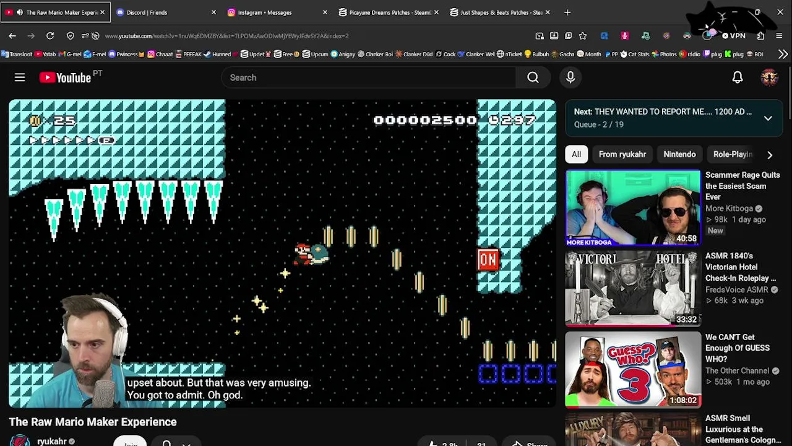Open the Cat Stats bookmark
Screen dimensions: 792x446
tap(635, 55)
